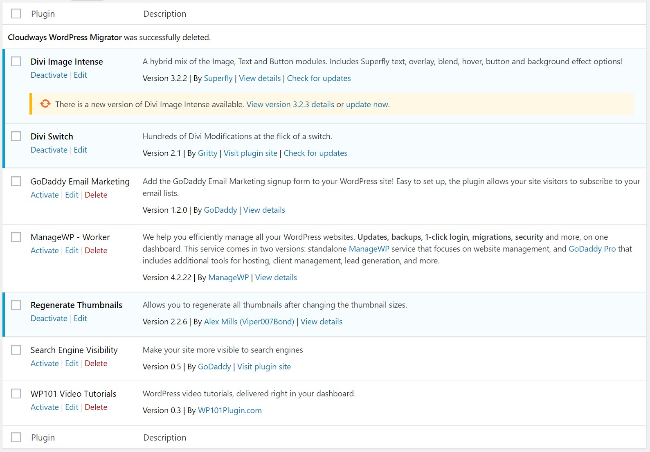
Task: Check the GoDaddy Email Marketing checkbox
Action: click(16, 181)
